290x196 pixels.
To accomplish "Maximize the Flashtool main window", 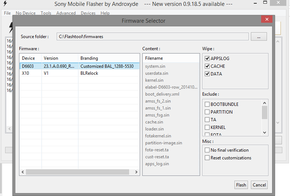I will click(265, 3).
